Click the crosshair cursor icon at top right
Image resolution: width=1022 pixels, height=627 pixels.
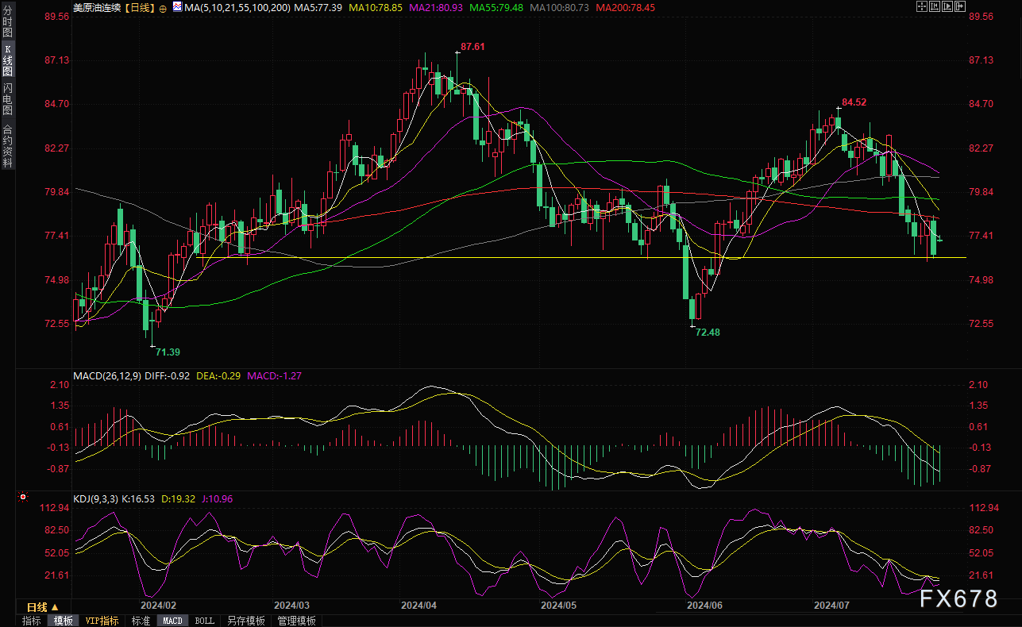point(921,7)
